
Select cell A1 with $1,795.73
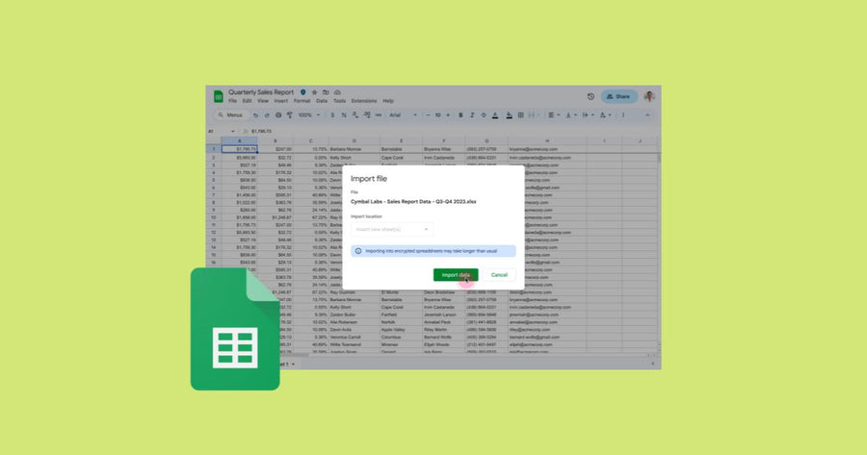pos(240,149)
